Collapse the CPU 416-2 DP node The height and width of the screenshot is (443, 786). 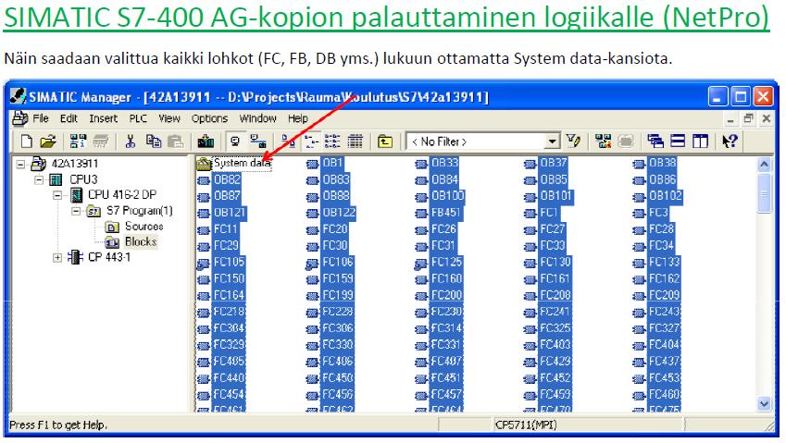point(57,195)
